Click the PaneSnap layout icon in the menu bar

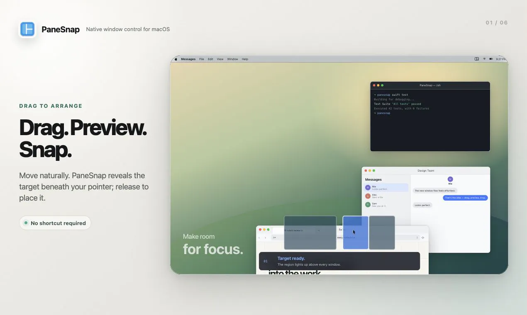click(477, 59)
